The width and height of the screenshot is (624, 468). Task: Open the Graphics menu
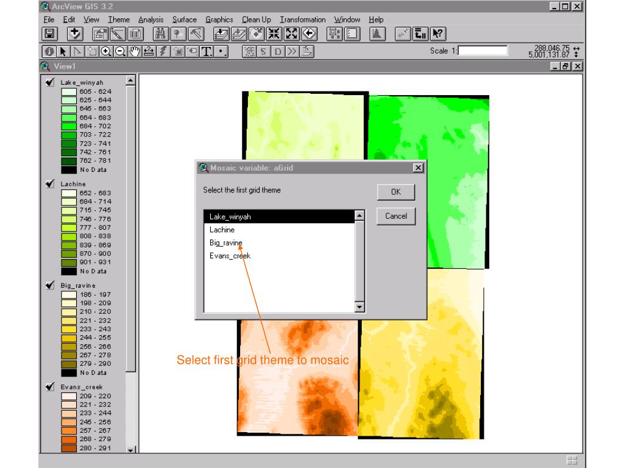219,19
